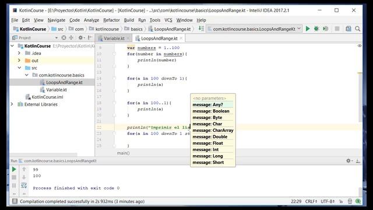Screen dimensions: 373x210
Task: Switch to Variable.kt tab
Action: click(x=114, y=38)
